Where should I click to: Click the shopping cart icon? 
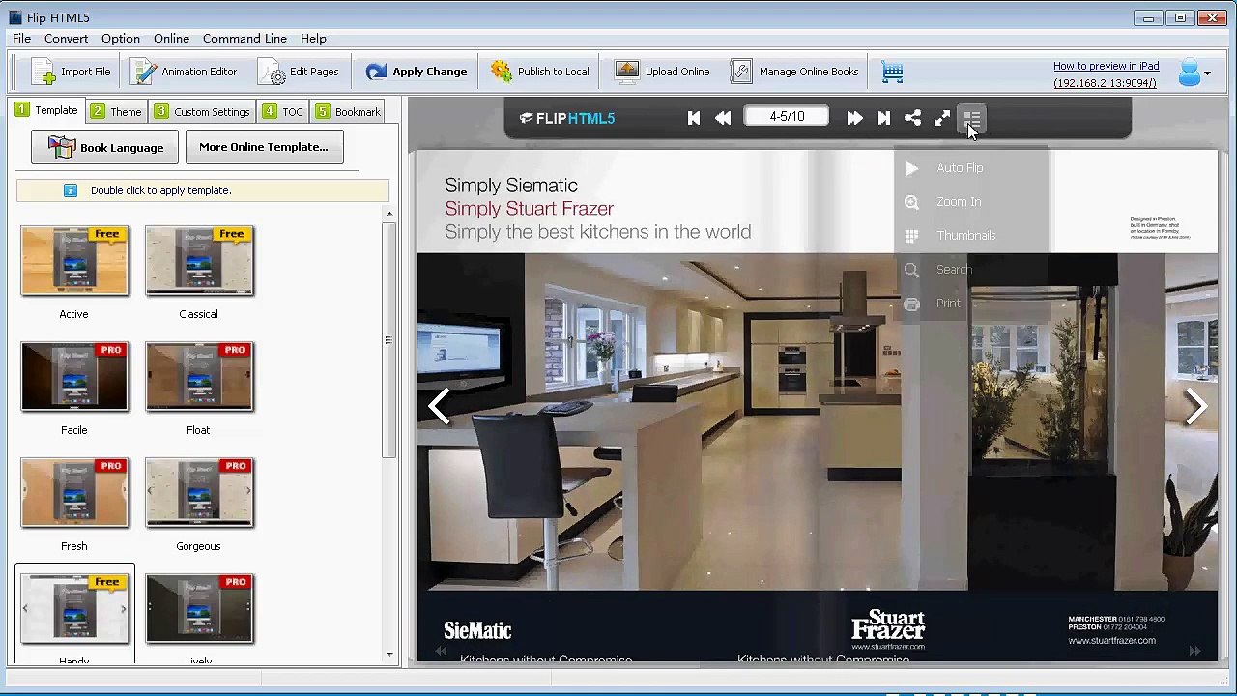point(892,72)
